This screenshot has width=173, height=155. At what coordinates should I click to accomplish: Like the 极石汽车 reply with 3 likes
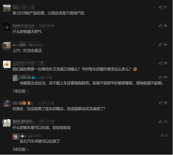[x=162, y=135]
